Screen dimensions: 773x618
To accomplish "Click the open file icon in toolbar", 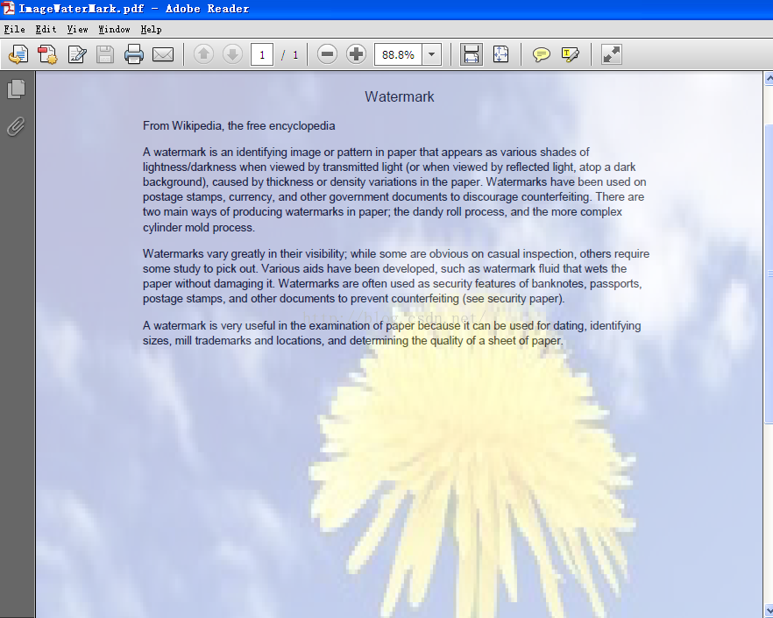I will [x=18, y=54].
